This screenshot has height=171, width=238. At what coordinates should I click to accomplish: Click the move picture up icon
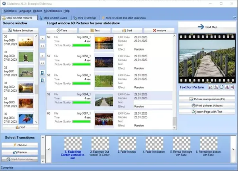point(42,73)
